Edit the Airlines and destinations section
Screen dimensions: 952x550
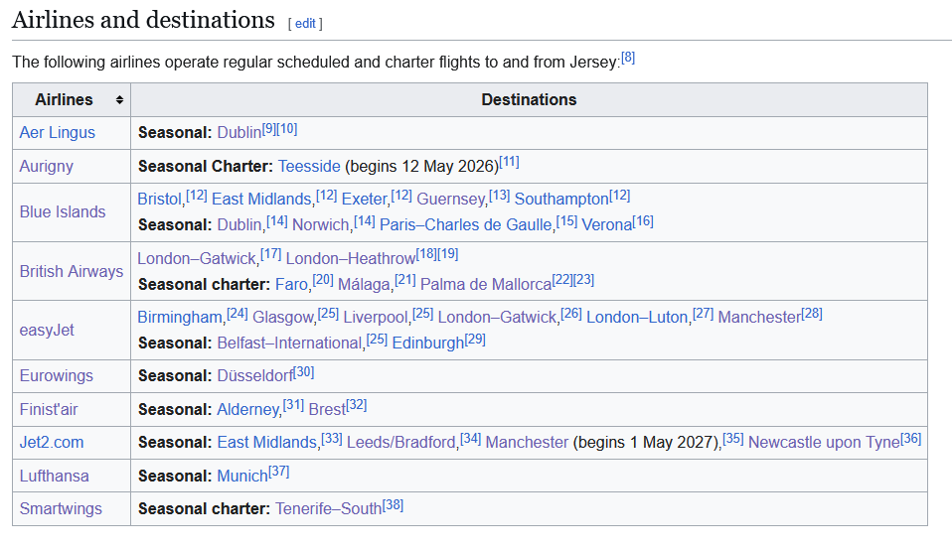(x=305, y=23)
